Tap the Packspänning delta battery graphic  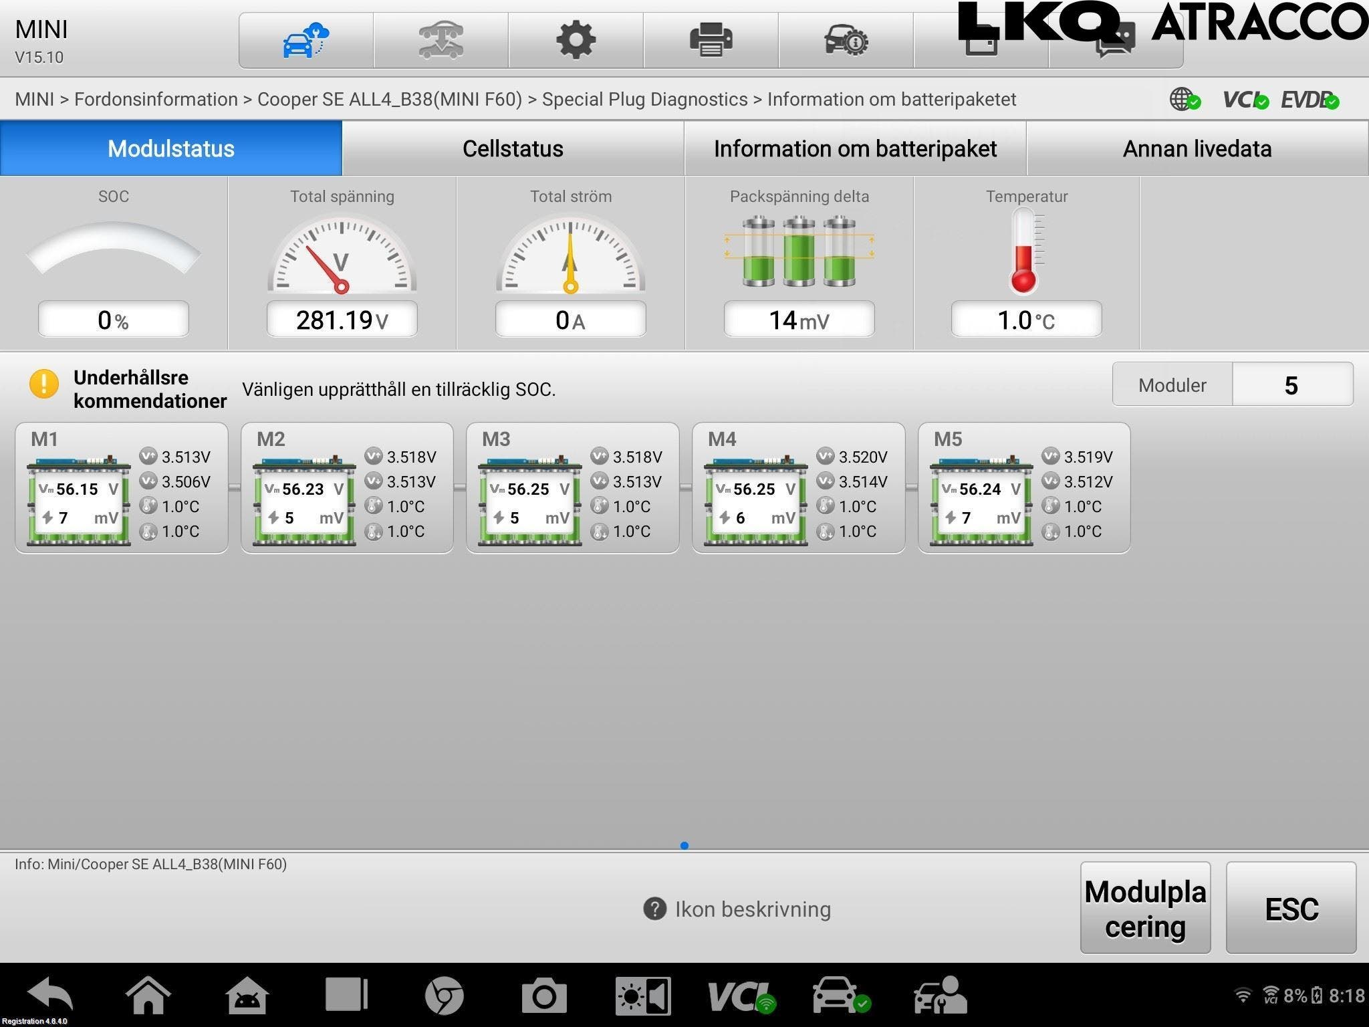pyautogui.click(x=799, y=251)
